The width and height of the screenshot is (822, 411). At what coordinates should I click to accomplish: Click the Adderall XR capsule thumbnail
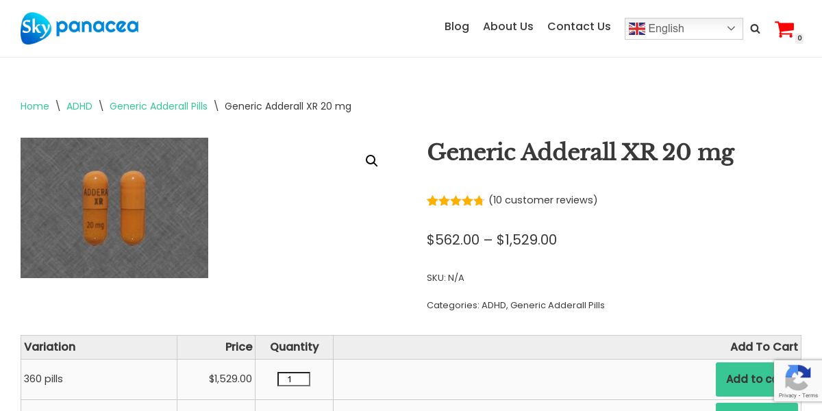coord(114,208)
